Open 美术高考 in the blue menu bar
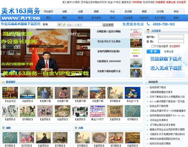This screenshot has width=188, height=147. [96, 18]
